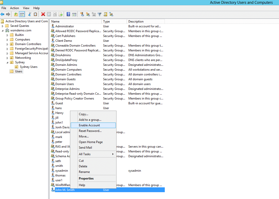
Task: Open the File menu
Action: pos(4,8)
